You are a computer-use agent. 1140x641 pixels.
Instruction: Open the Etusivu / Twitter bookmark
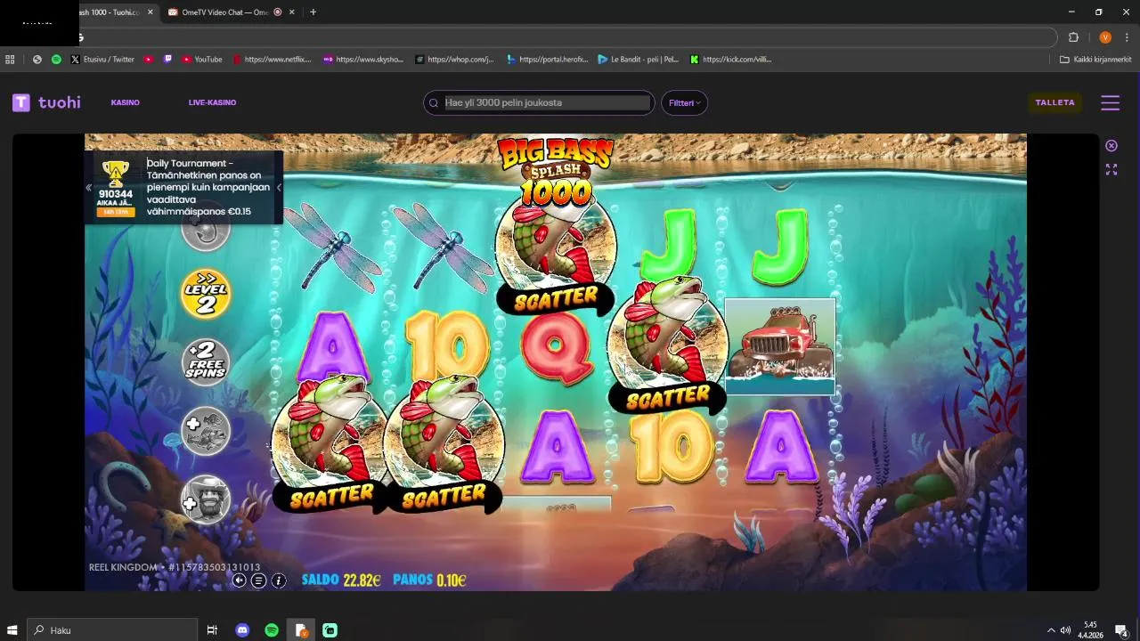[x=102, y=60]
